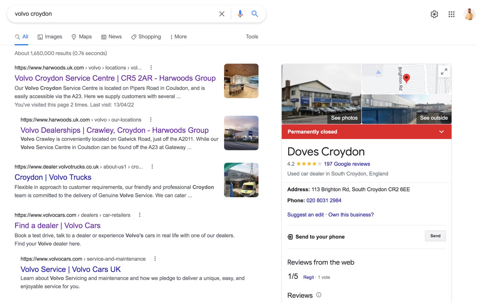477x303 pixels.
Task: Open the Regit review source link
Action: click(309, 277)
